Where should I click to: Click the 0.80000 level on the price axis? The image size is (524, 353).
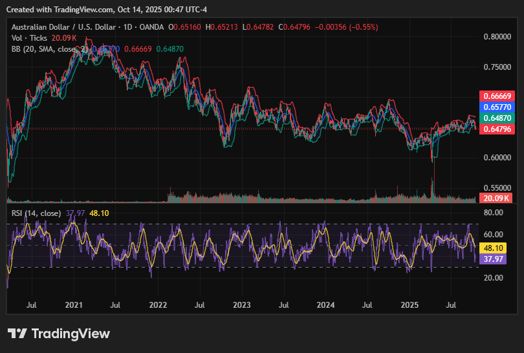[x=497, y=37]
